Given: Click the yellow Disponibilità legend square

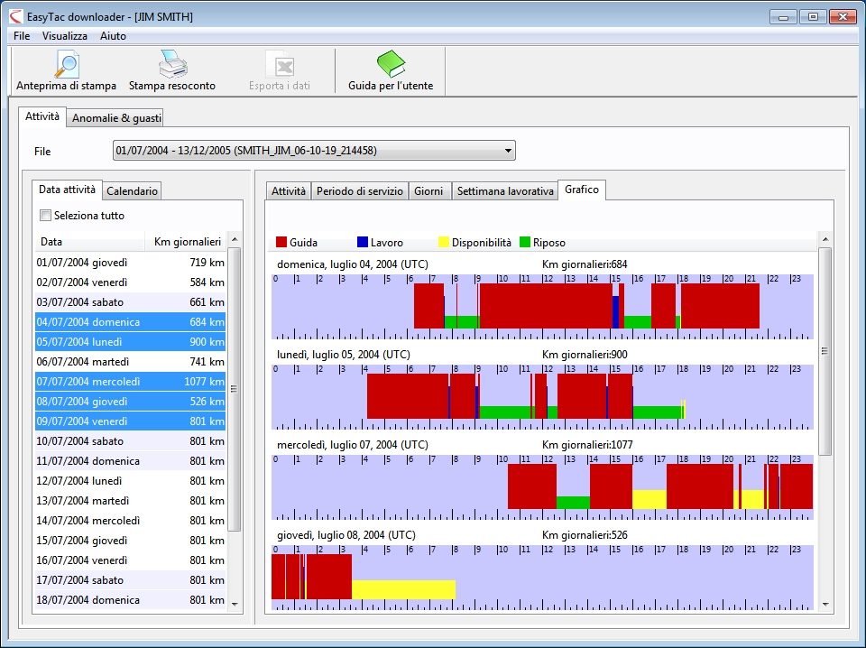Looking at the screenshot, I should coord(443,242).
